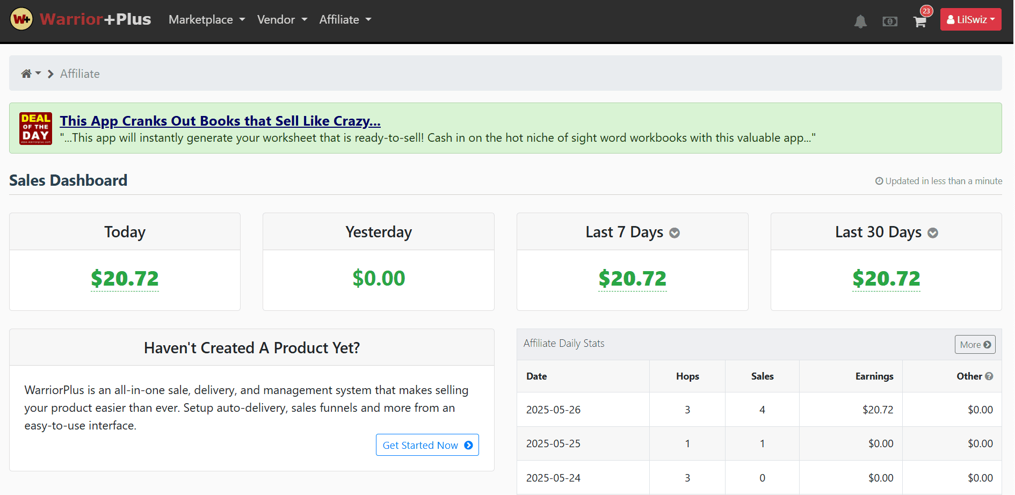1015x495 pixels.
Task: Click the Last 7 Days $20.72 amount
Action: (632, 279)
